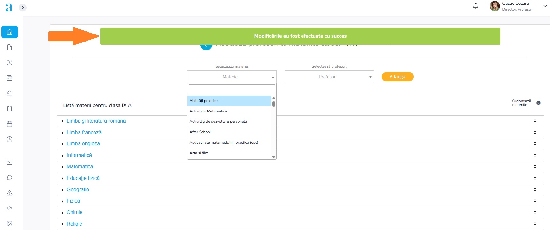Open the notifications bell
The height and width of the screenshot is (230, 550).
click(475, 6)
